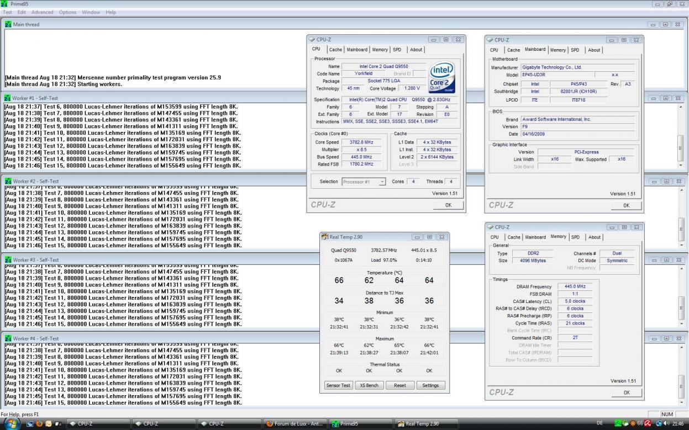This screenshot has height=430, width=689.
Task: Click OK in the CPU-Z processor window
Action: (448, 205)
